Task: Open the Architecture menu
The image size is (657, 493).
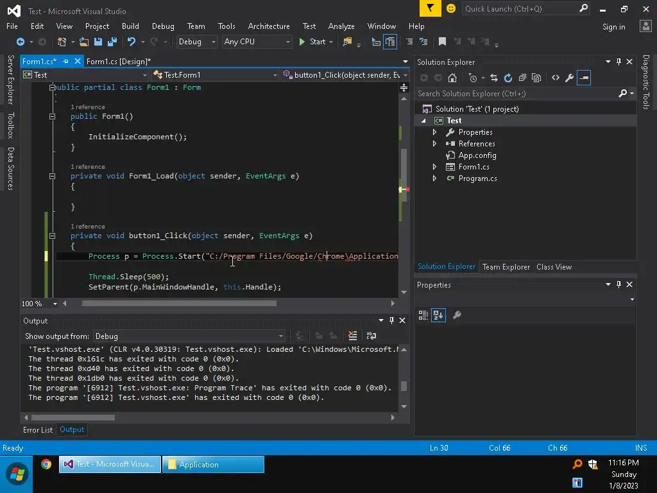Action: tap(269, 26)
